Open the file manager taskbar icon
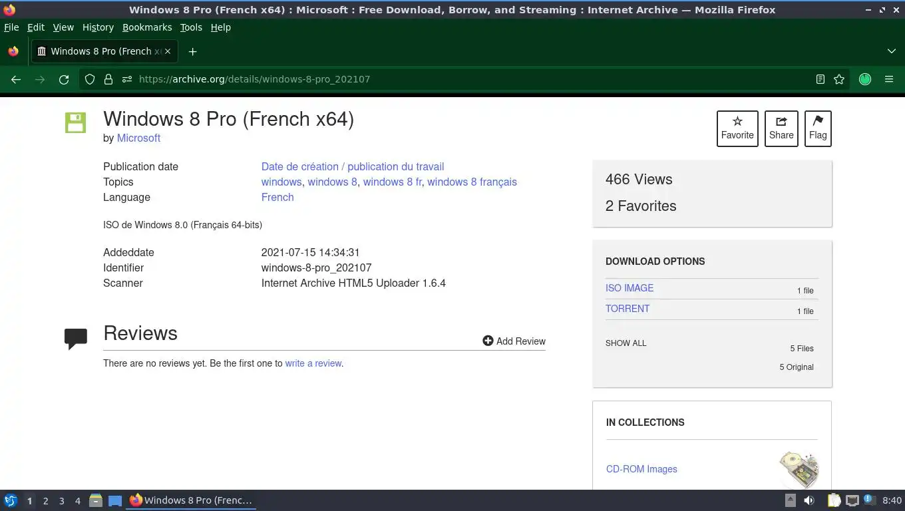Image resolution: width=905 pixels, height=511 pixels. coord(96,500)
